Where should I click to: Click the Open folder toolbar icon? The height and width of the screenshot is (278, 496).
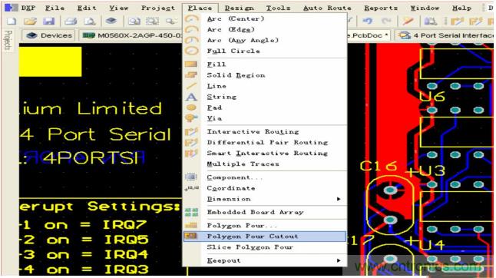tap(31, 22)
